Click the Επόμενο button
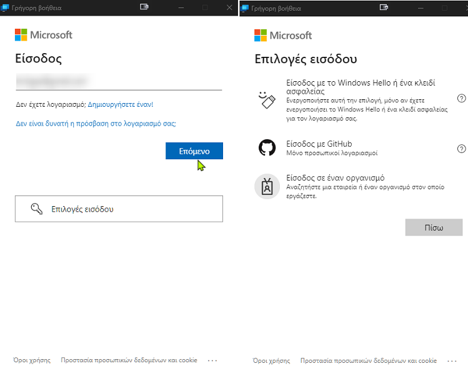Screen dimensions: 468x366 click(194, 151)
